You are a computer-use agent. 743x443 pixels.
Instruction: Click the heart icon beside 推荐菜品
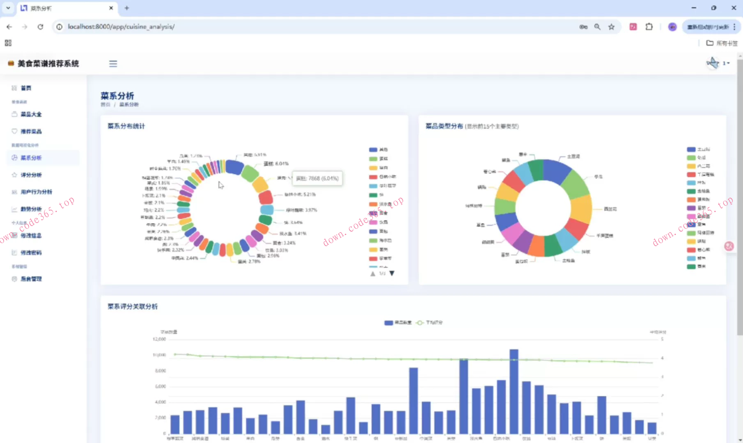point(14,131)
